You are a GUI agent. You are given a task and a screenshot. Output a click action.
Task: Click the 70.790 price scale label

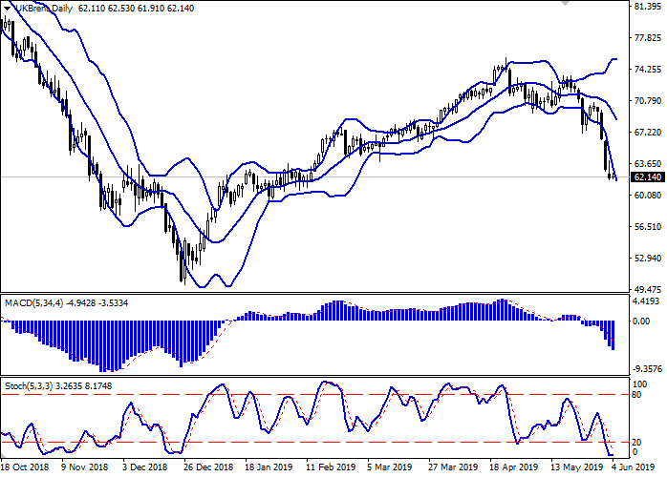pyautogui.click(x=647, y=101)
